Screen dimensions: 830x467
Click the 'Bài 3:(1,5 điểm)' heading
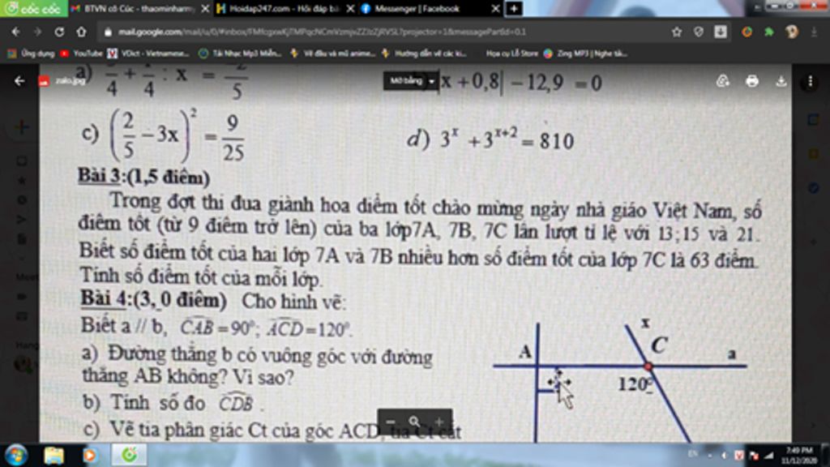[x=143, y=176]
